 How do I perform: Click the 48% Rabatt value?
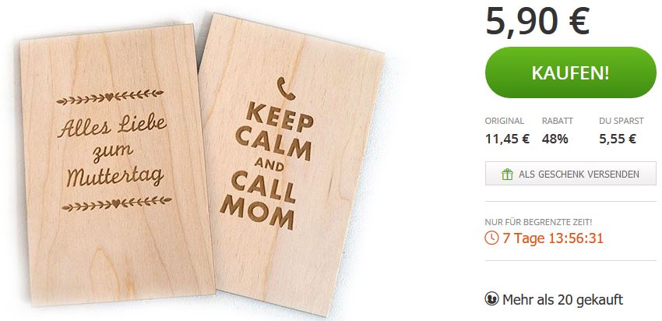coord(555,139)
